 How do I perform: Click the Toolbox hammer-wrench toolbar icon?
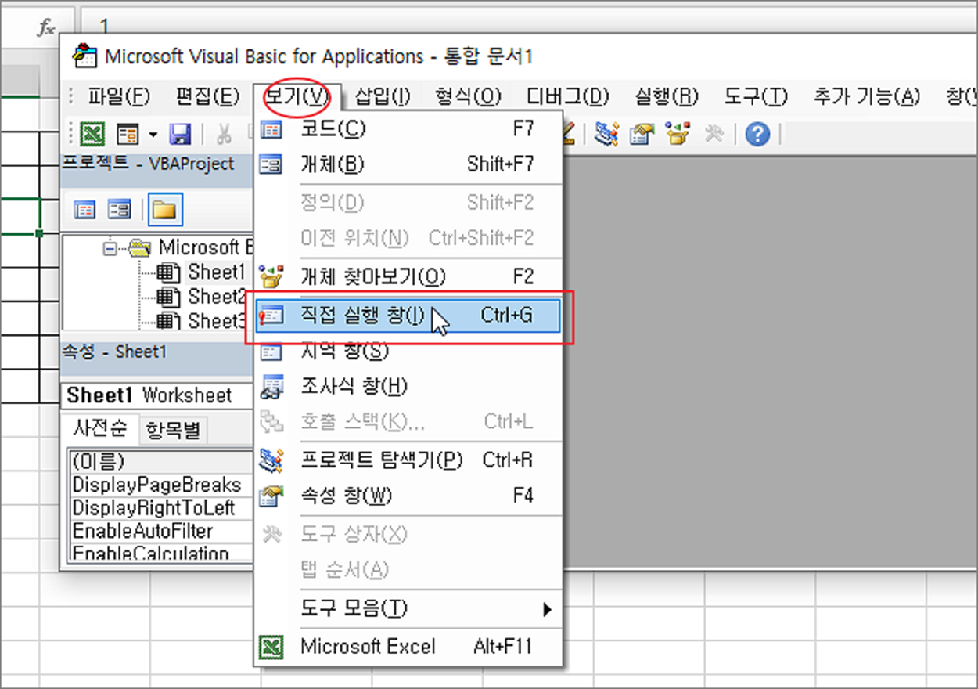tap(714, 135)
